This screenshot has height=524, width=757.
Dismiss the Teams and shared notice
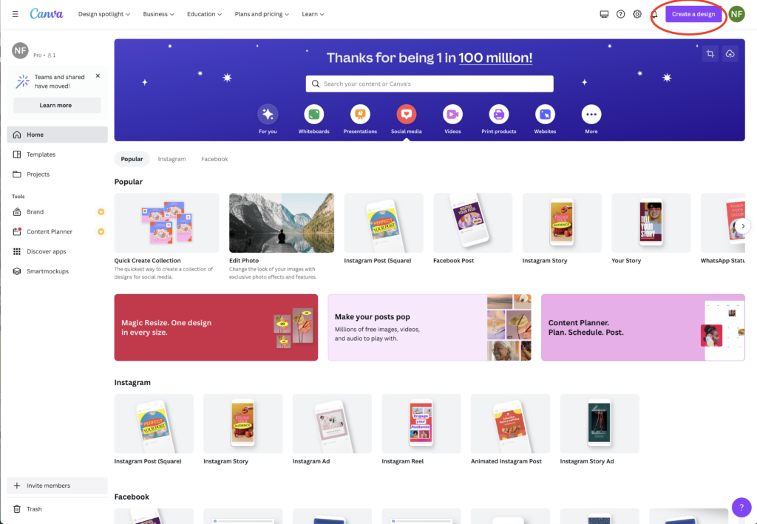pyautogui.click(x=98, y=75)
